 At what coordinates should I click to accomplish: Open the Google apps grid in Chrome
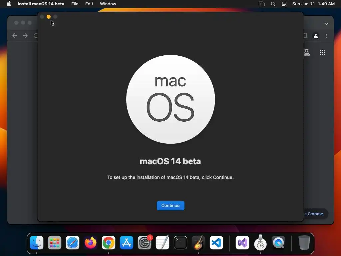[322, 53]
